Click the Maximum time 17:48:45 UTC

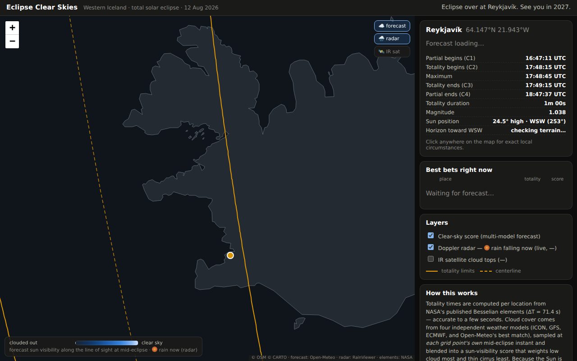[x=545, y=76]
